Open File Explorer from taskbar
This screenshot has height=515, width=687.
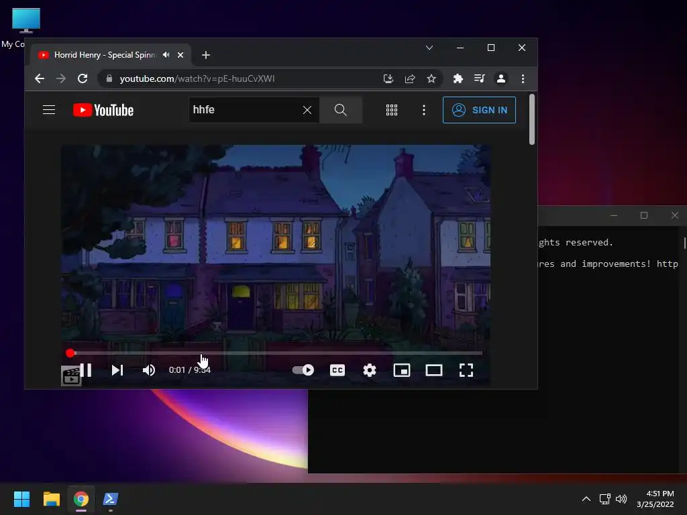tap(51, 499)
